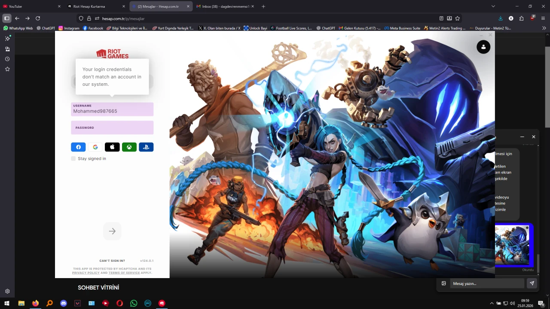Switch to the Gmail Inbox (38) tab
This screenshot has width=550, height=309.
225,6
